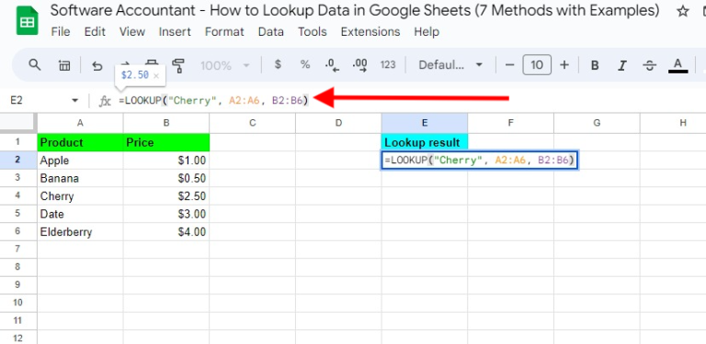This screenshot has width=706, height=344.
Task: Open the Help menu
Action: [427, 32]
